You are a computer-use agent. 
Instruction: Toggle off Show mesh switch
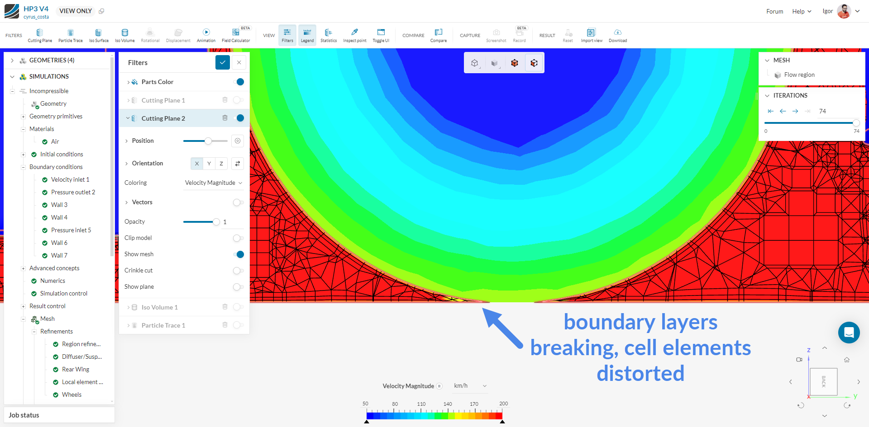[239, 254]
